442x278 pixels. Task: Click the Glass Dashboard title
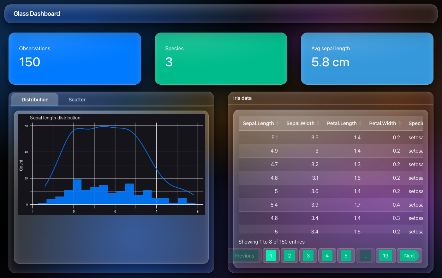pos(37,14)
